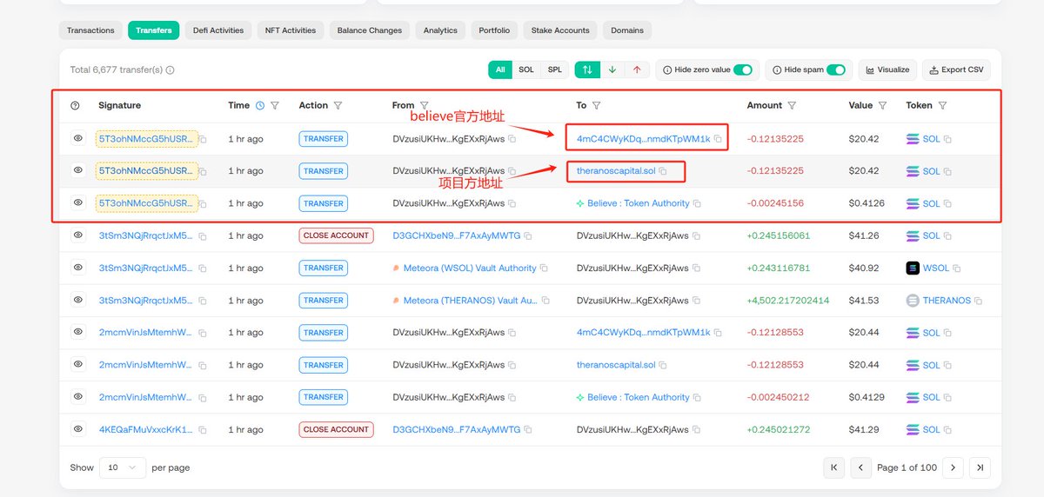Click the eye of the 2mcmVin theranoscapital.sol row
This screenshot has width=1044, height=497.
[x=78, y=365]
